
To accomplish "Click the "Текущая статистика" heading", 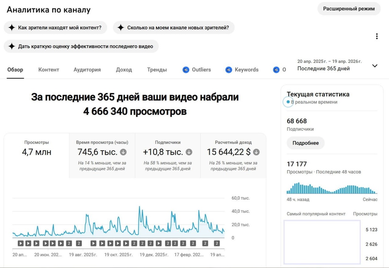I will tap(318, 94).
